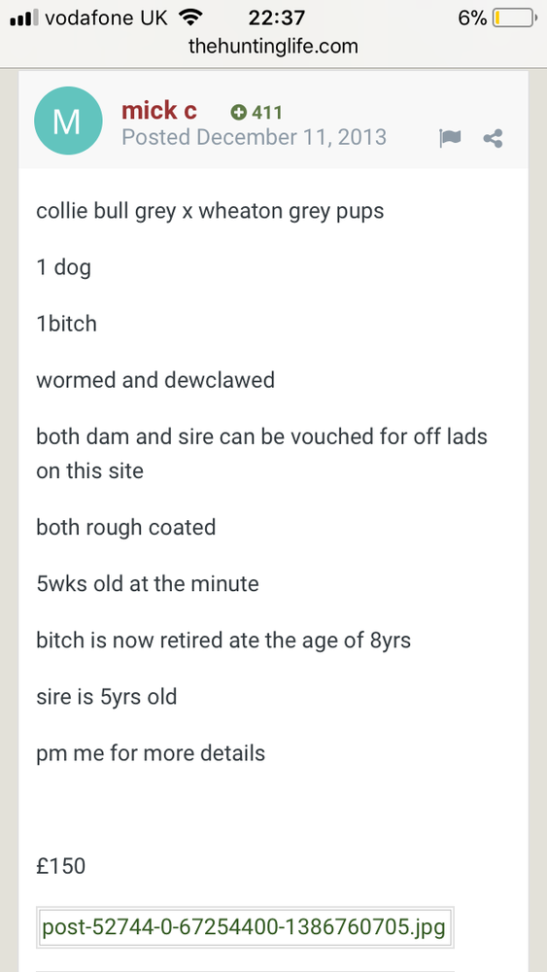547x972 pixels.
Task: Open mick c's profile via username
Action: (159, 111)
